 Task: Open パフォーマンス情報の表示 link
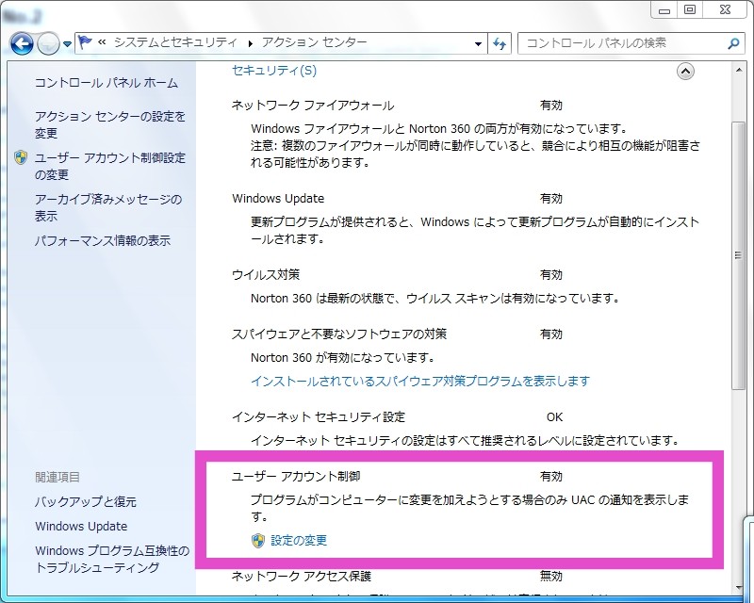[x=103, y=240]
